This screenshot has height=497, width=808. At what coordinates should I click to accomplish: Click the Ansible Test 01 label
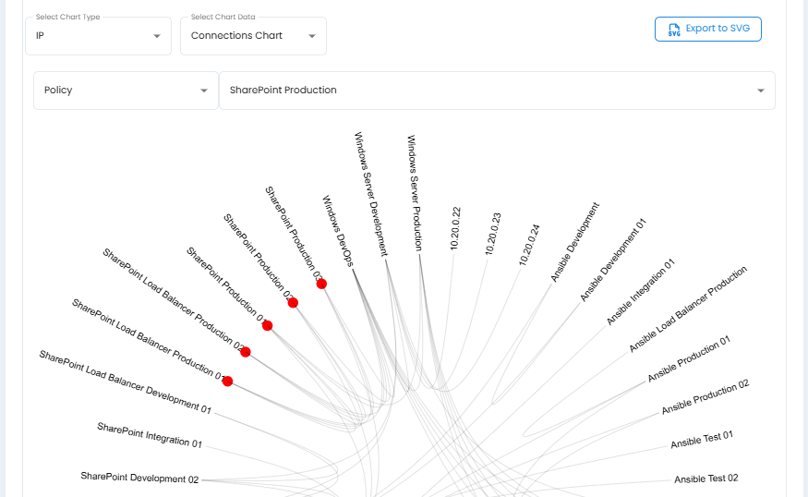coord(702,440)
